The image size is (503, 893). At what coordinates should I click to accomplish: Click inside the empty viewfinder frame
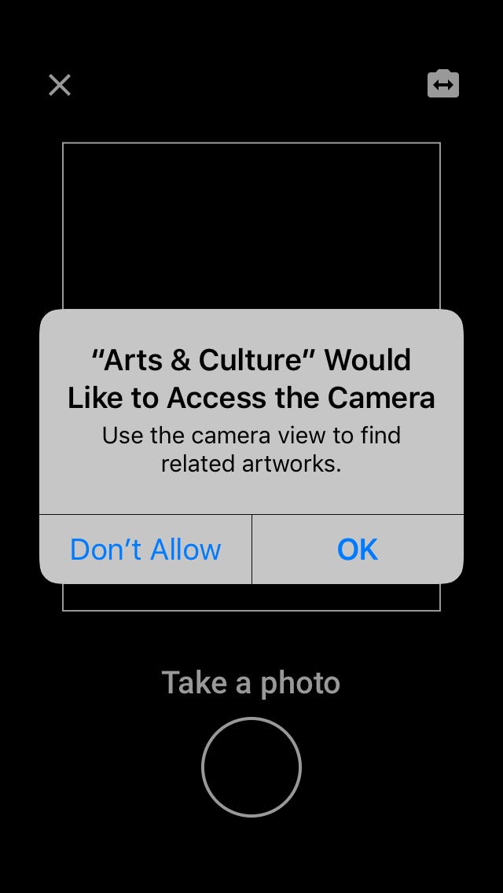click(x=251, y=226)
